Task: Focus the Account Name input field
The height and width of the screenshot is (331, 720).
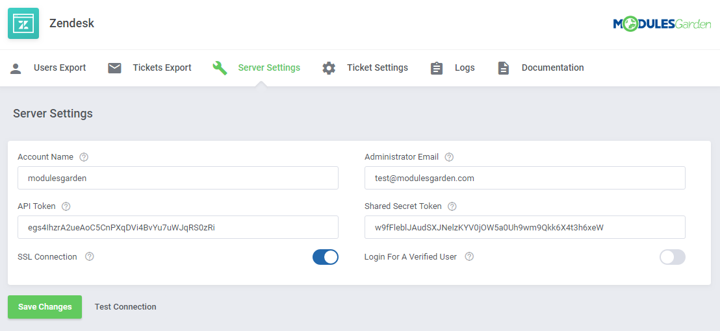Action: 177,178
